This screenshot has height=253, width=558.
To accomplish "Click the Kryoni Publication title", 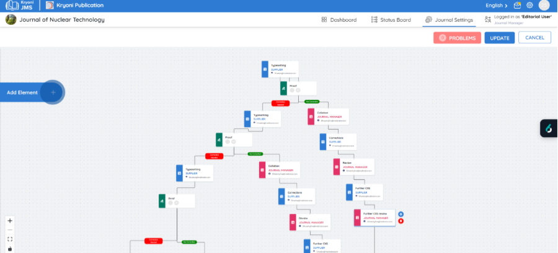I will click(x=80, y=6).
